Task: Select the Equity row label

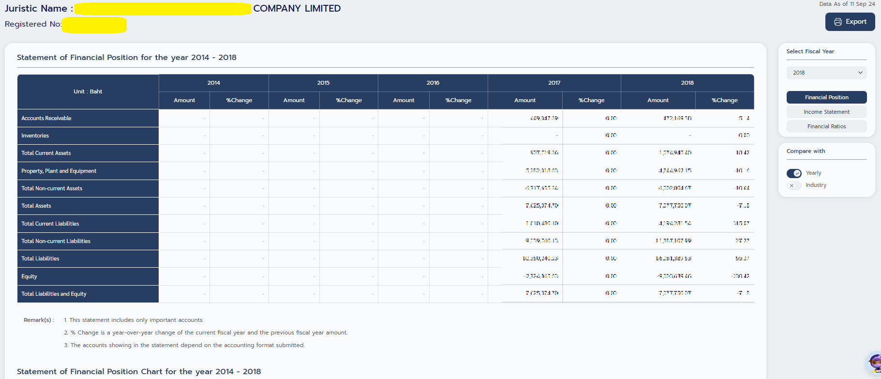Action: coord(29,276)
